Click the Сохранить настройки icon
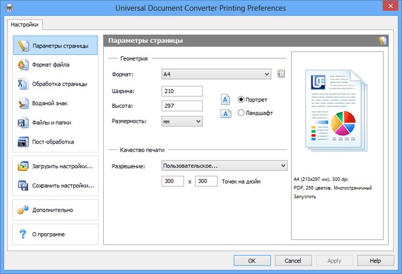Viewport: 402px width, 274px height. [22, 185]
